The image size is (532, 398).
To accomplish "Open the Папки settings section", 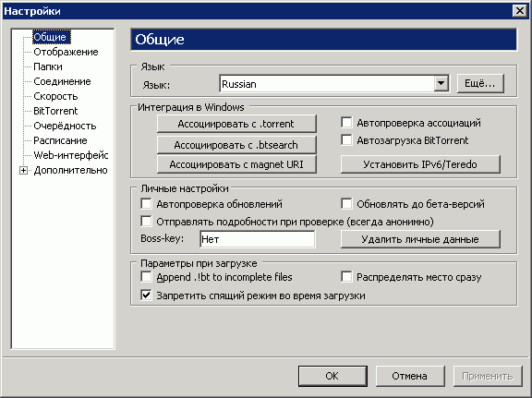I will (x=48, y=66).
